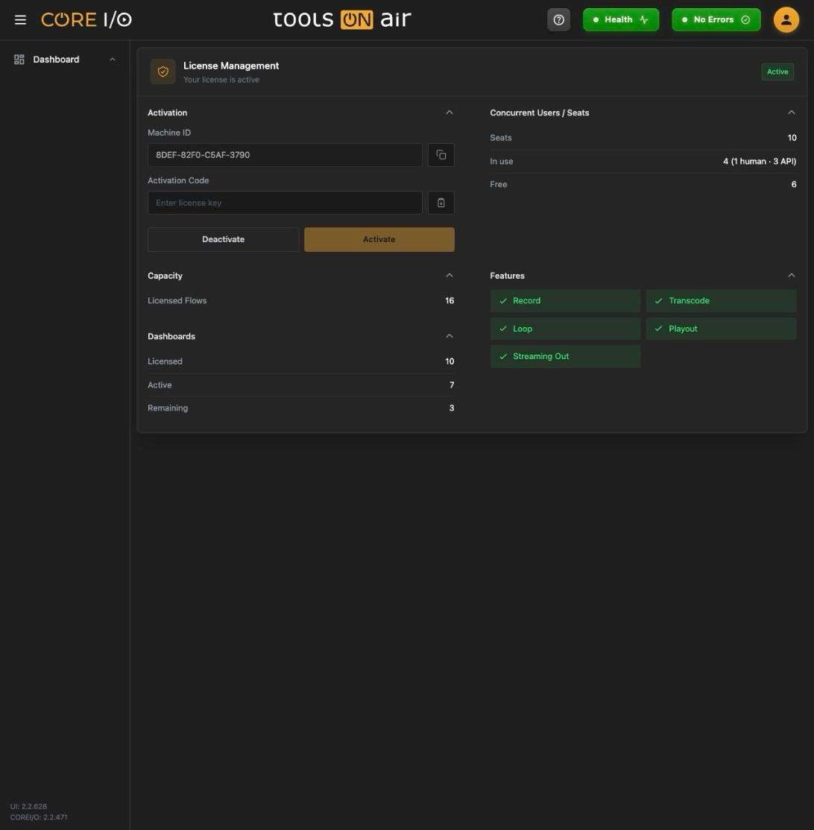Viewport: 814px width, 830px height.
Task: Click 'Your license is active' subtitle
Action: pyautogui.click(x=221, y=80)
